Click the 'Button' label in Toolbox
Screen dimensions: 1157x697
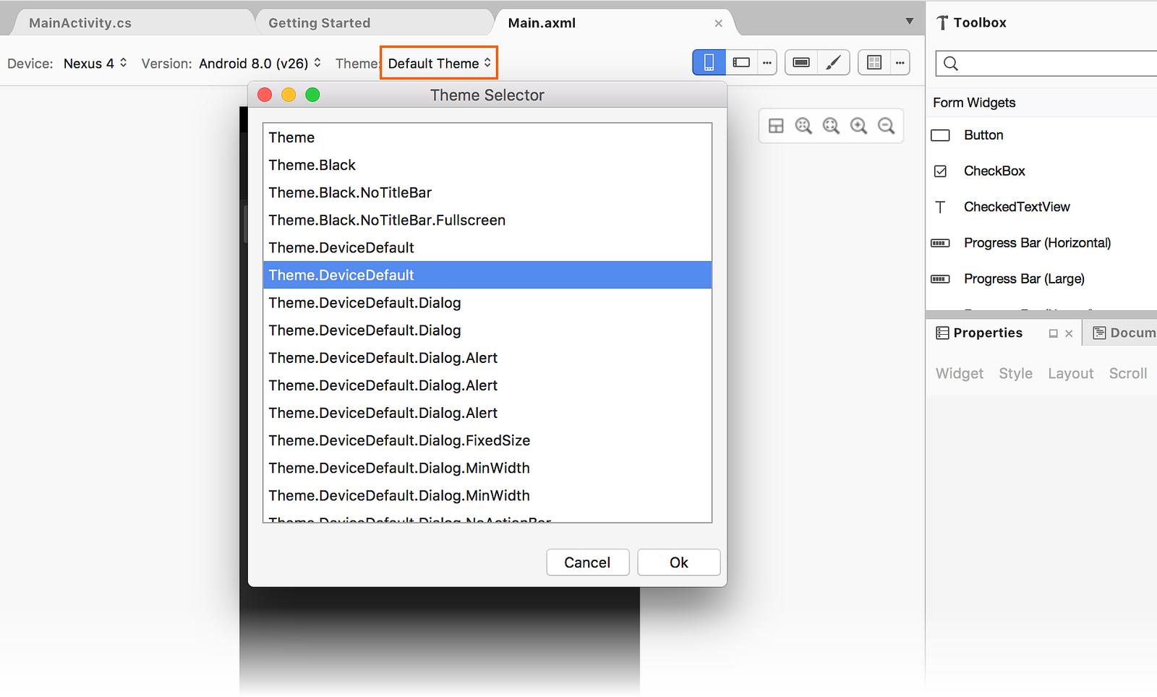(x=983, y=135)
